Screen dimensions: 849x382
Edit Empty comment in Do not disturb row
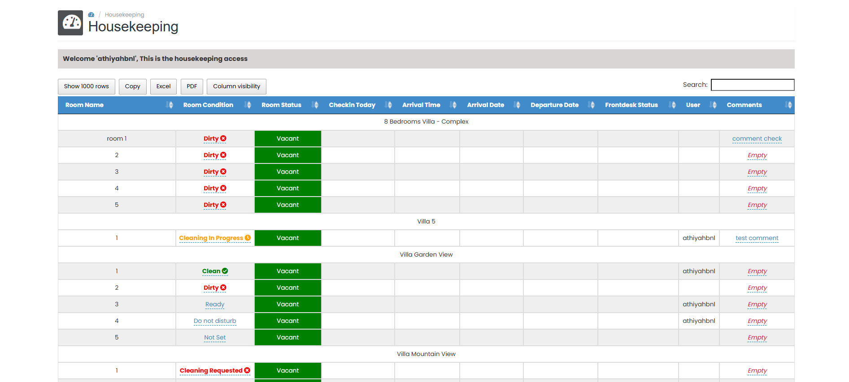click(x=757, y=321)
